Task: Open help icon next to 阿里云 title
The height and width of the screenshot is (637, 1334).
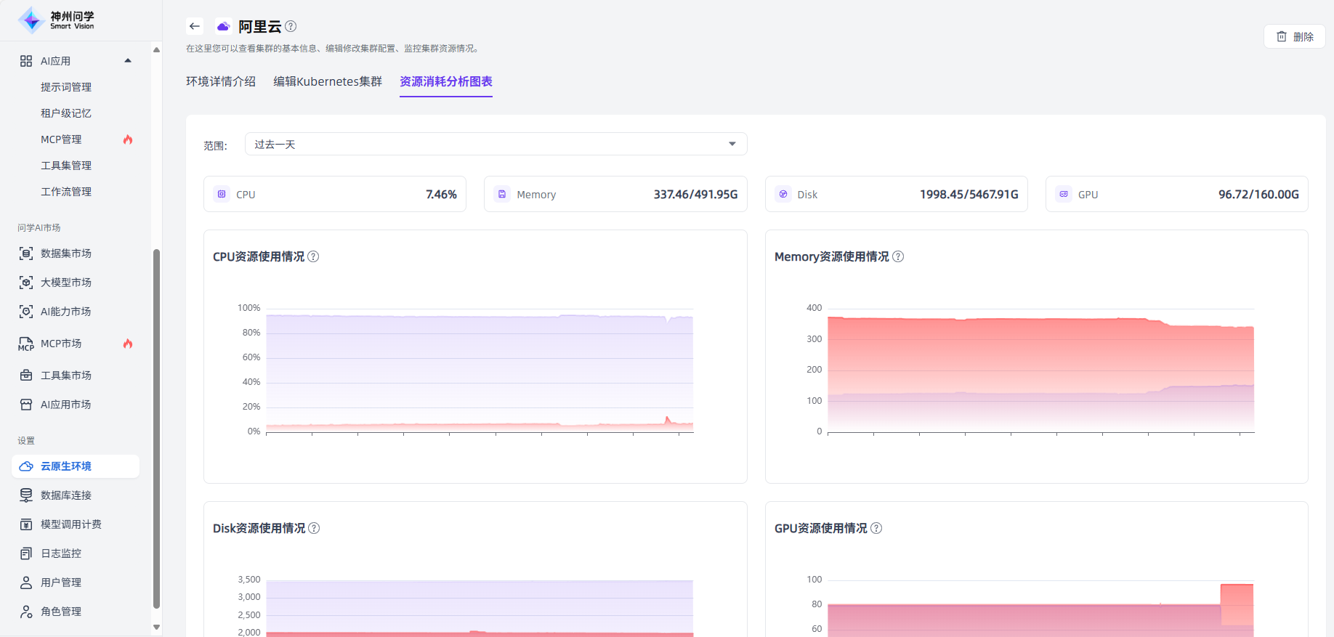Action: click(291, 26)
